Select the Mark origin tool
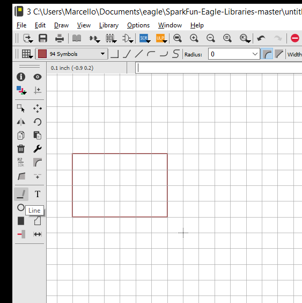 point(38,90)
